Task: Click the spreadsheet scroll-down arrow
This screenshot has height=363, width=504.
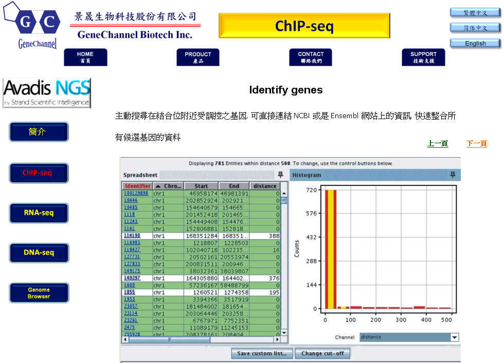Action: (x=284, y=333)
